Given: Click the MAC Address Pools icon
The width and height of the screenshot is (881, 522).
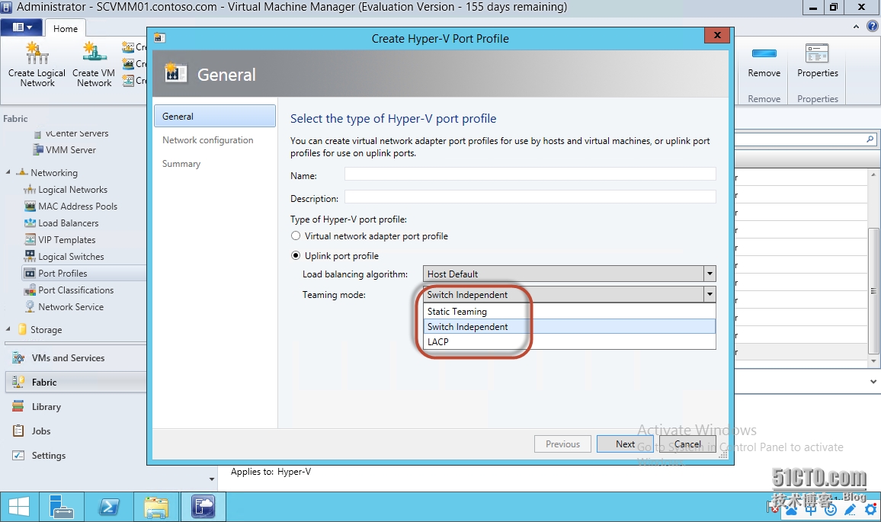Looking at the screenshot, I should [x=30, y=207].
